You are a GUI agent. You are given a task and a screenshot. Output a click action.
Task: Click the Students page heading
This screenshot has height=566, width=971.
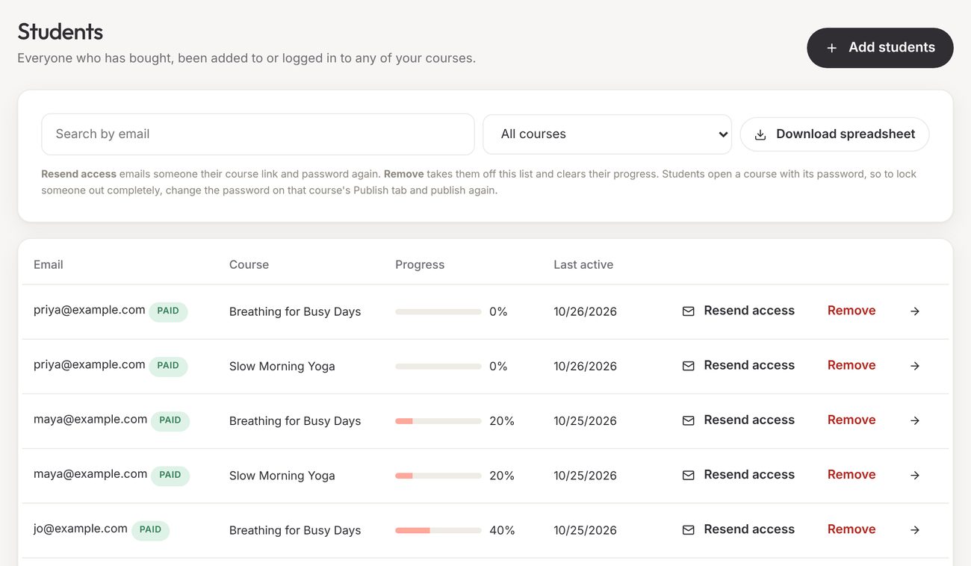click(61, 31)
